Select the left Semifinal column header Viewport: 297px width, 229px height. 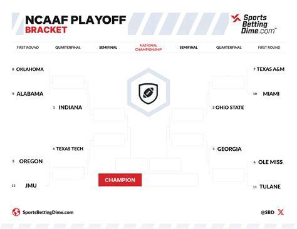point(108,48)
